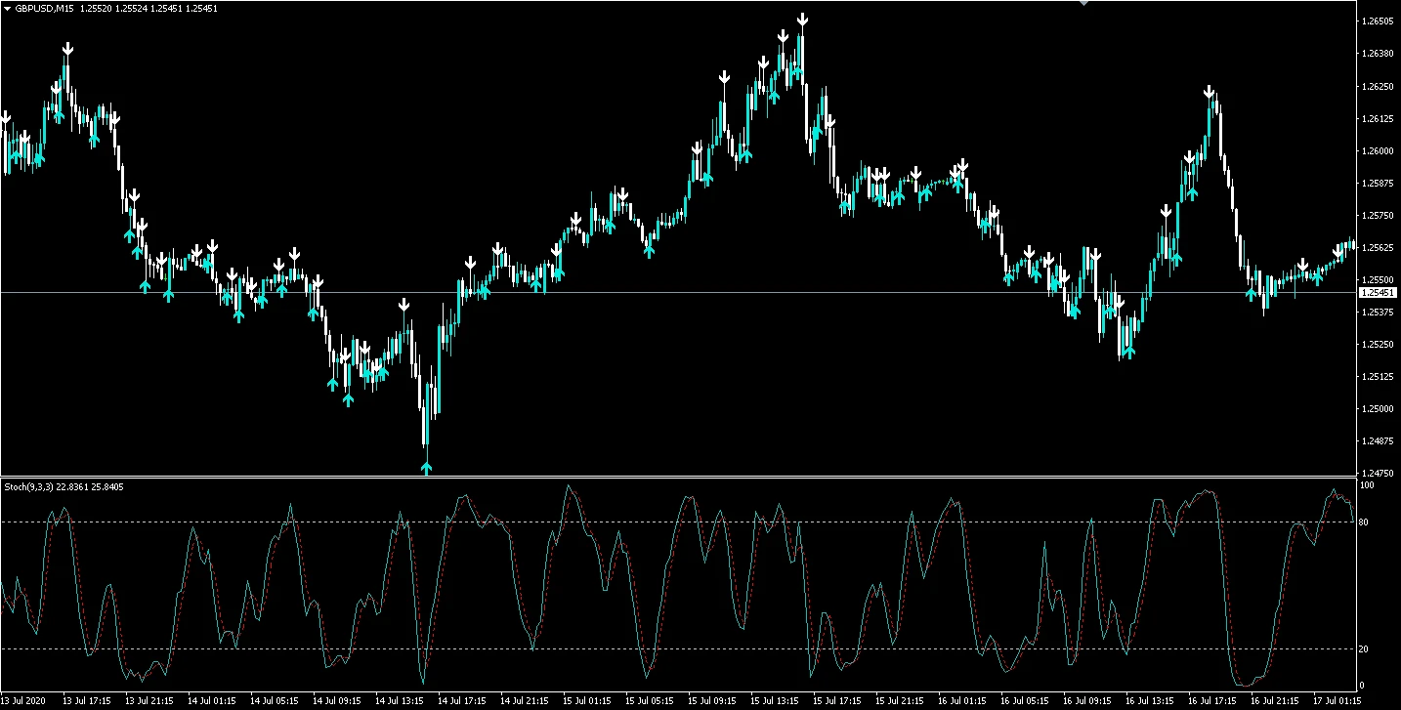Click the 1.24875 price on the price axis
The image size is (1401, 710).
[1378, 440]
